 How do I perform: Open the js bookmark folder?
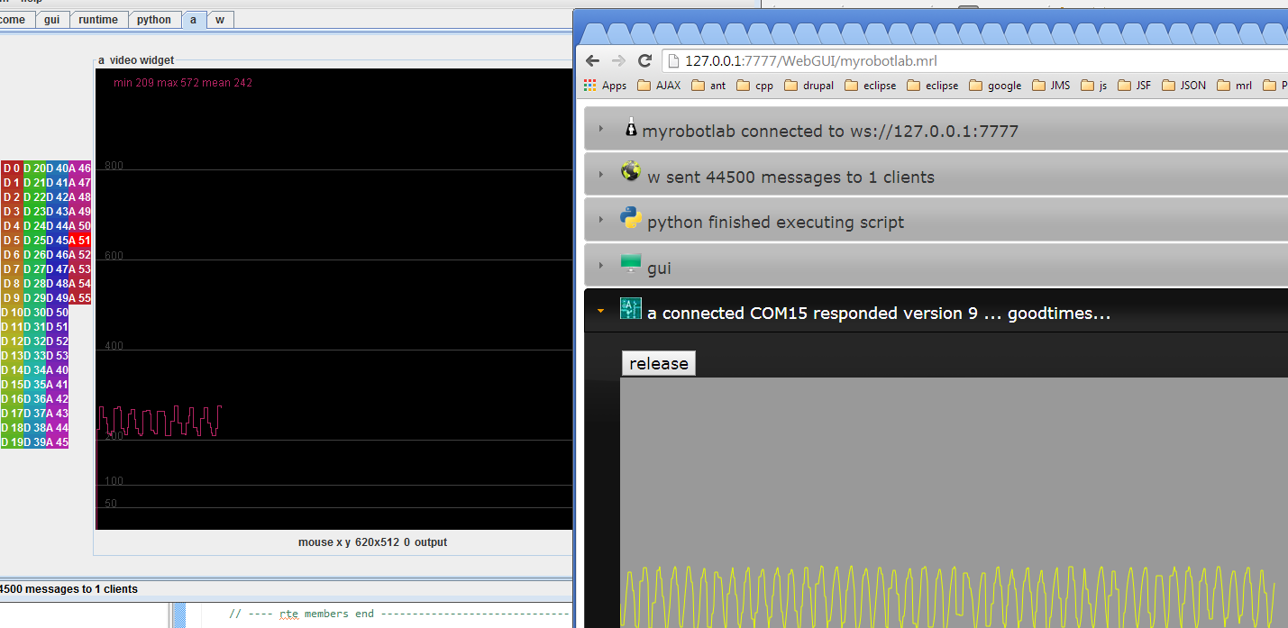tap(1094, 86)
